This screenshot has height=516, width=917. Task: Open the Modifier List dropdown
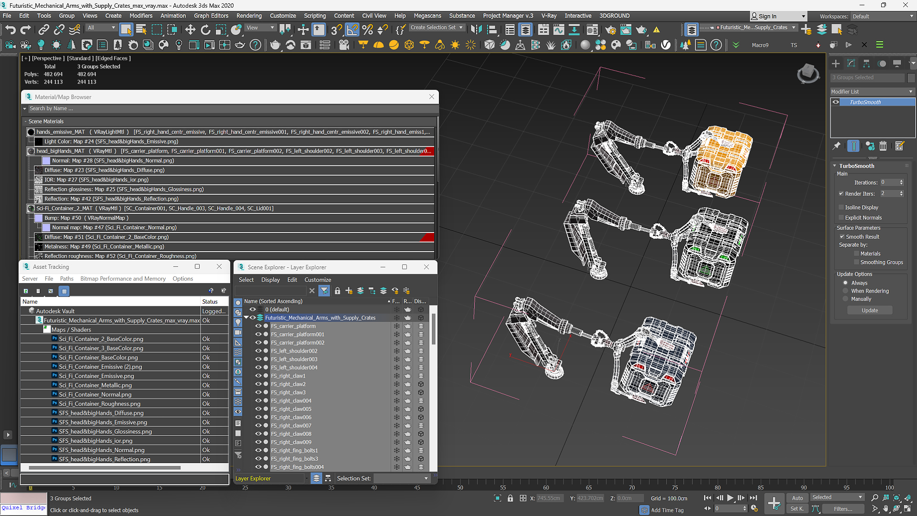tap(872, 91)
